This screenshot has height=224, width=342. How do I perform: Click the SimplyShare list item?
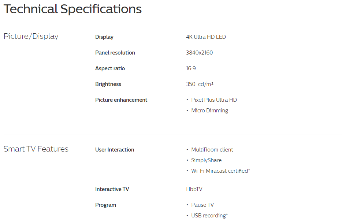click(x=206, y=160)
